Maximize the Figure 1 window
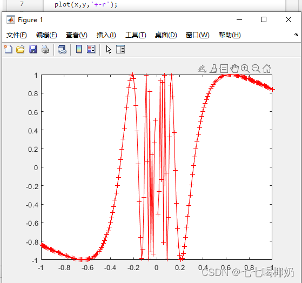Screen dimensions: 302x283 pyautogui.click(x=264, y=19)
